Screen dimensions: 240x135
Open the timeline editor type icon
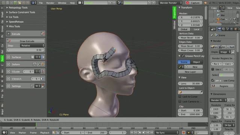tap(4, 132)
